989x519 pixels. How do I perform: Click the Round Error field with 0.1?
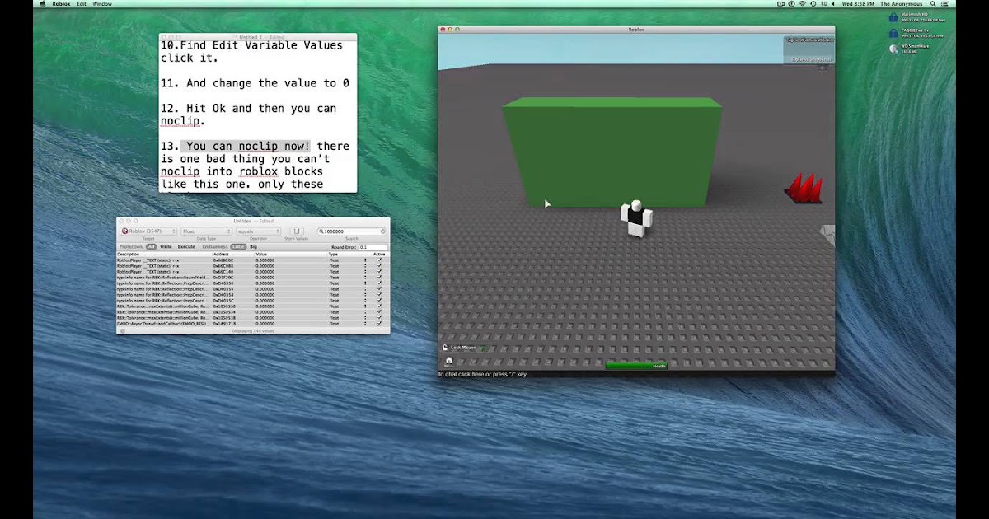click(373, 247)
